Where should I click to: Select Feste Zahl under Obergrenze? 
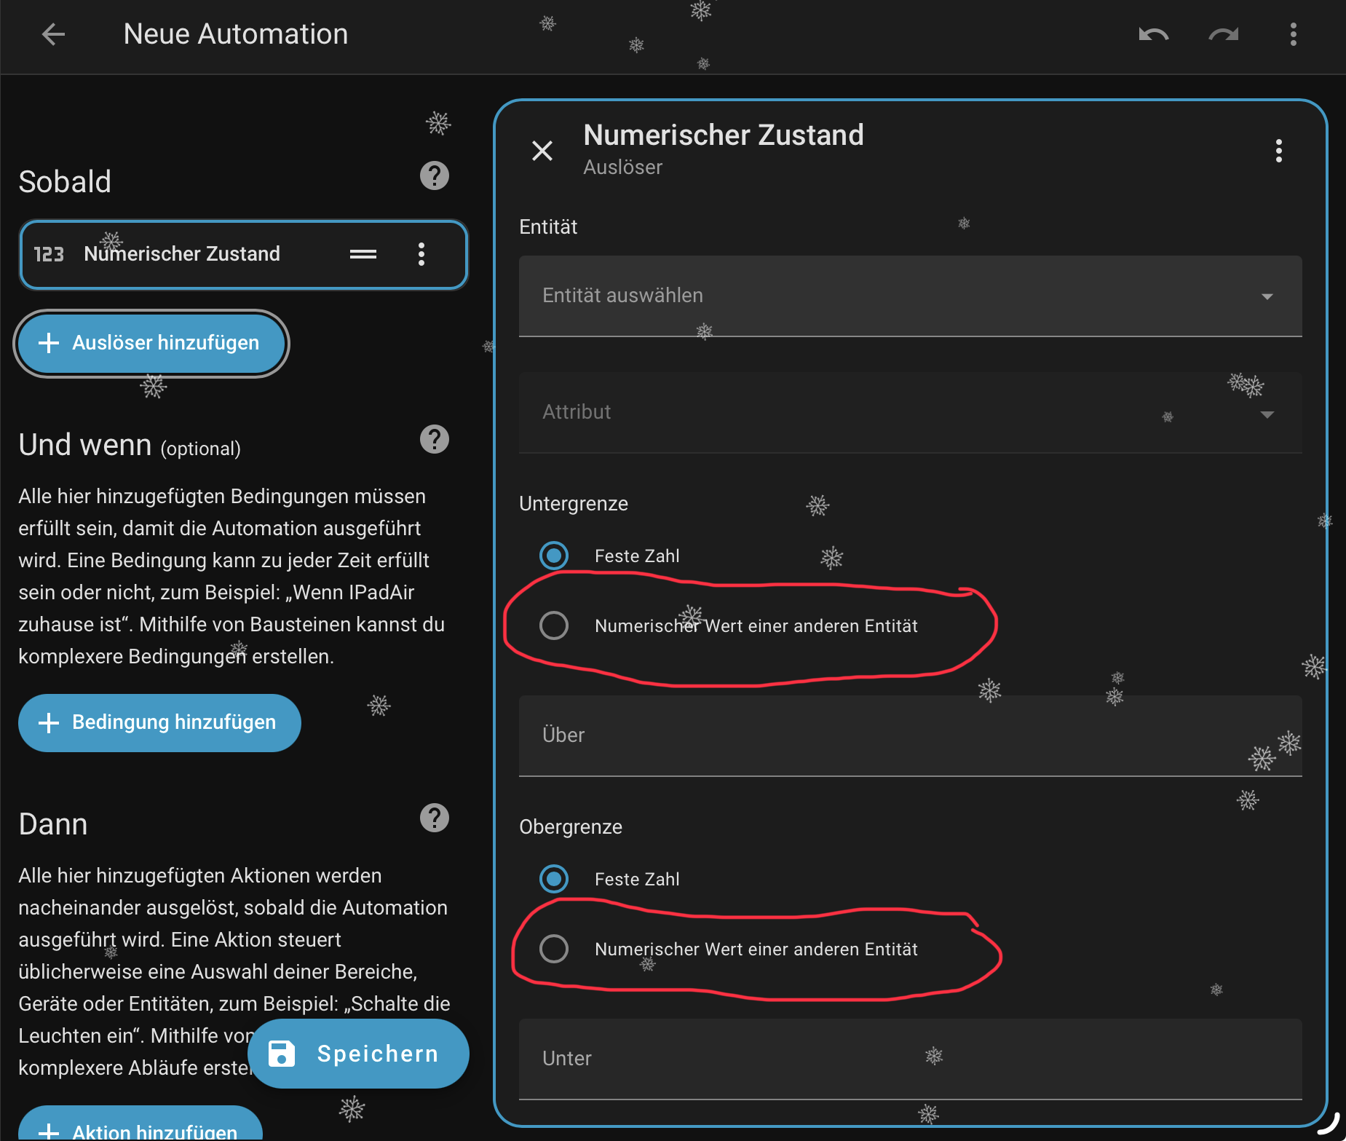click(554, 879)
